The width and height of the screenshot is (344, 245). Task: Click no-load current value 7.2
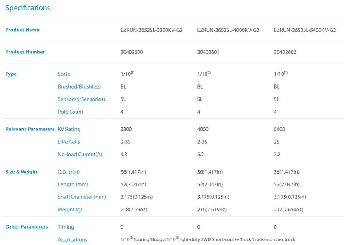pos(277,154)
